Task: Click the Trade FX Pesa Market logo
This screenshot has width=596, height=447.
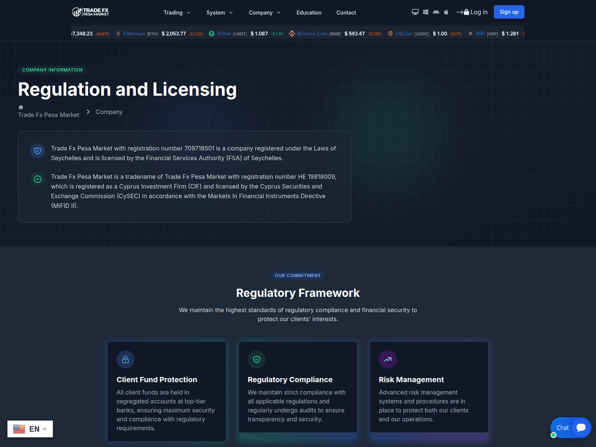Action: 90,12
